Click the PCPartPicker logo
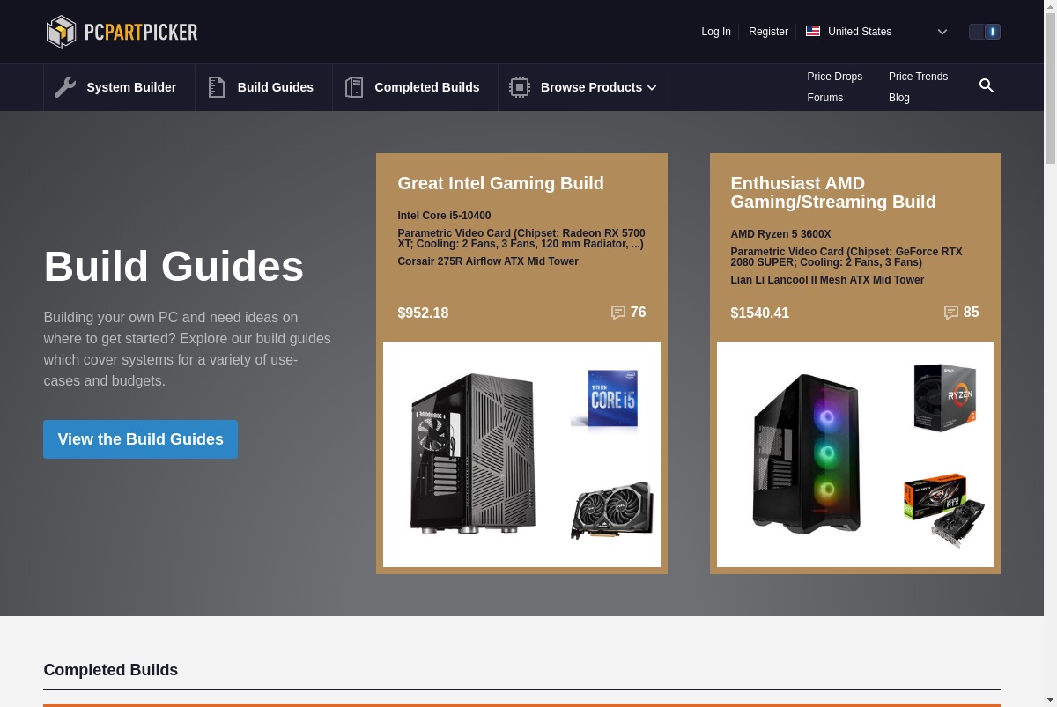This screenshot has height=707, width=1057. tap(122, 32)
